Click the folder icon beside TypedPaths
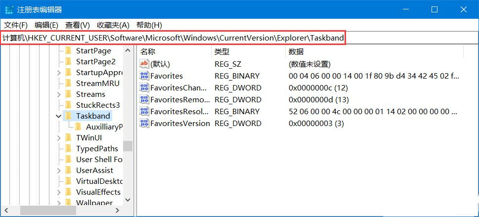This screenshot has height=217, width=479. (68, 148)
